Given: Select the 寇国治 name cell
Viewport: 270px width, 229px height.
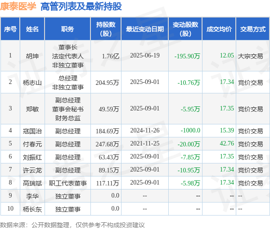Looking at the screenshot, I should pos(32,131).
